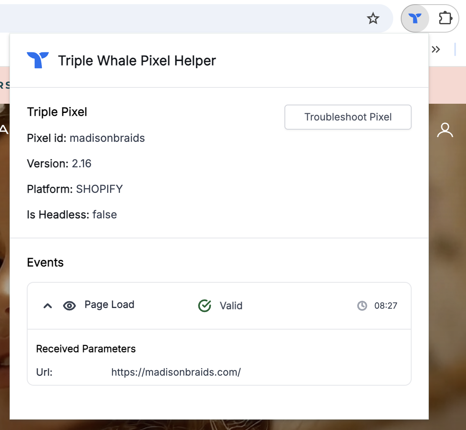The width and height of the screenshot is (466, 430).
Task: Select the Is Headless value false
Action: 105,215
